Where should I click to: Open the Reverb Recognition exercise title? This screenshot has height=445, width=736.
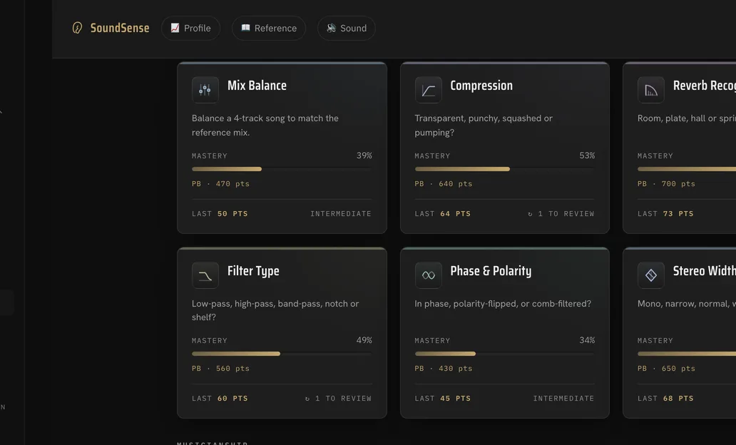pyautogui.click(x=704, y=86)
